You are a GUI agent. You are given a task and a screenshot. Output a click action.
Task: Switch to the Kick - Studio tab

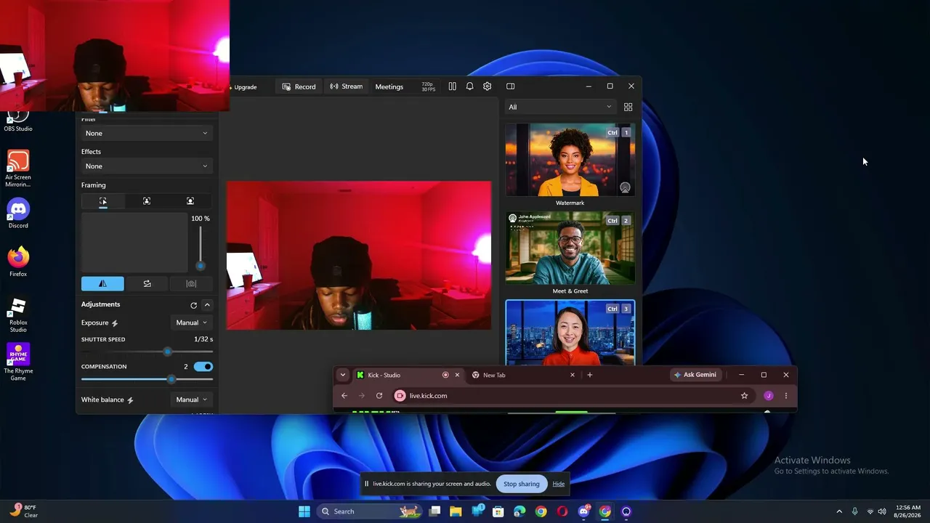pyautogui.click(x=408, y=375)
